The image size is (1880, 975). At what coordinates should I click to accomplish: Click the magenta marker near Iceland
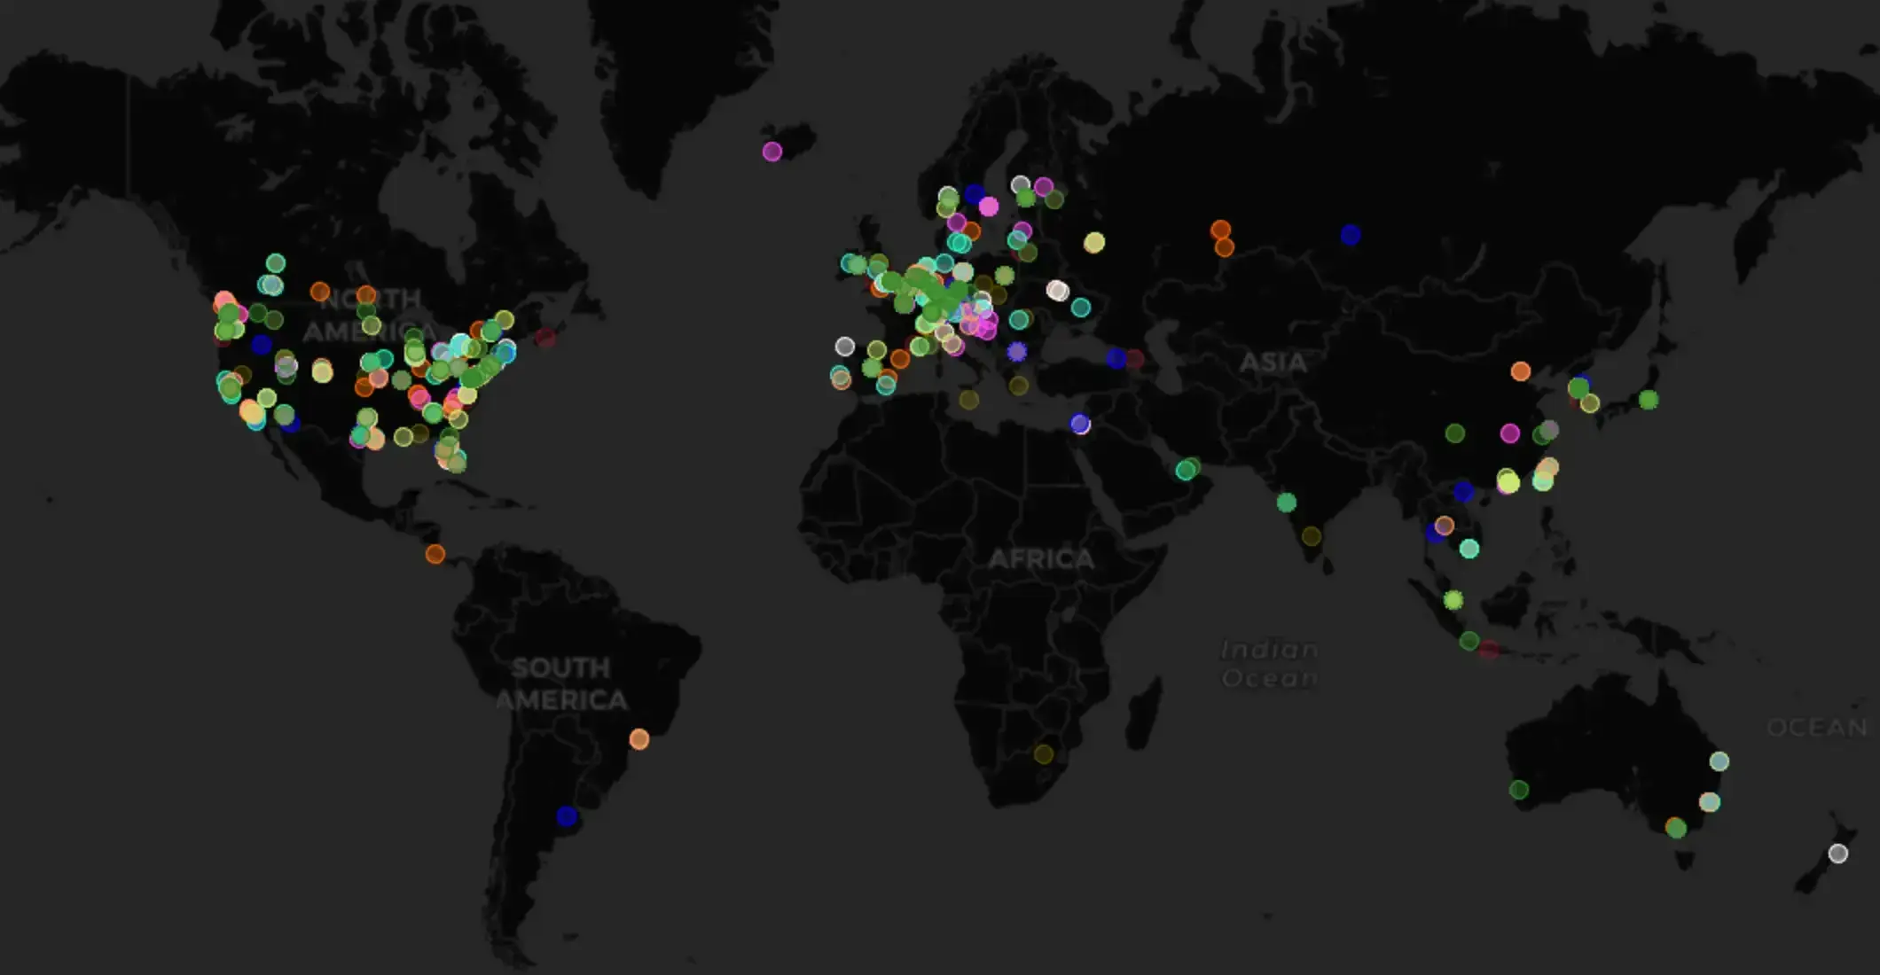(772, 152)
